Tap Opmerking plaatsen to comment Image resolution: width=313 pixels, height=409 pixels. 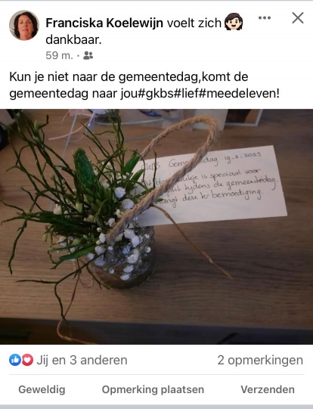pos(153,389)
